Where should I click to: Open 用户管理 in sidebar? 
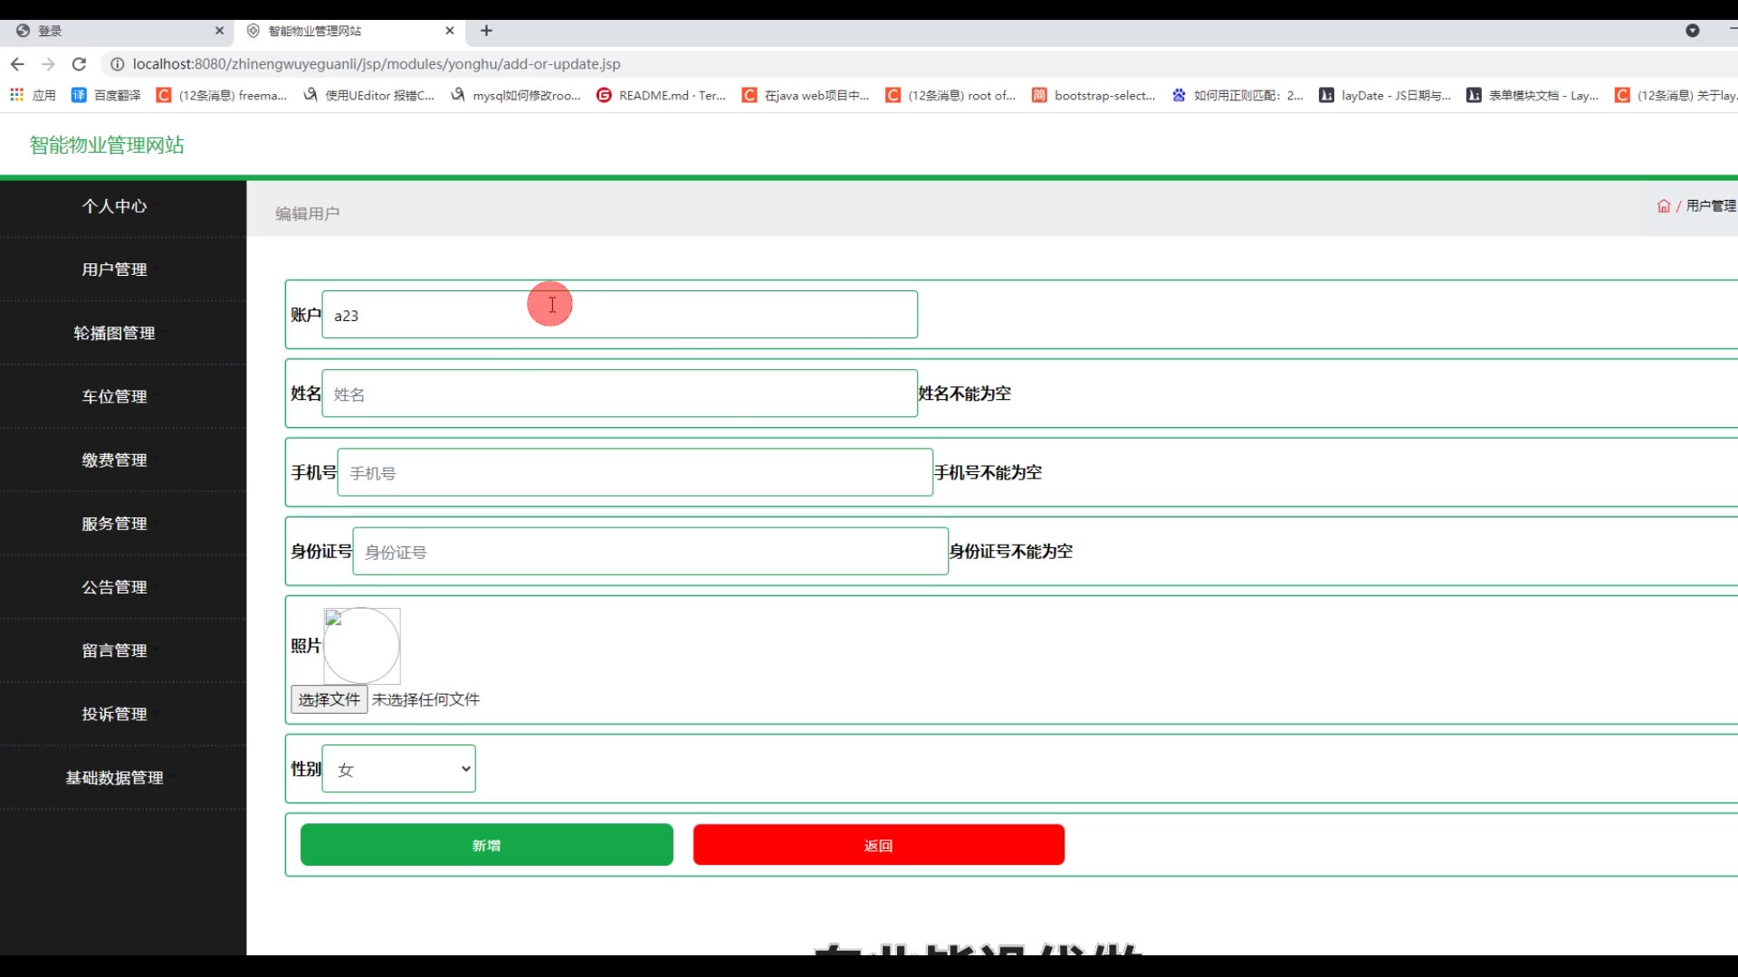(115, 270)
